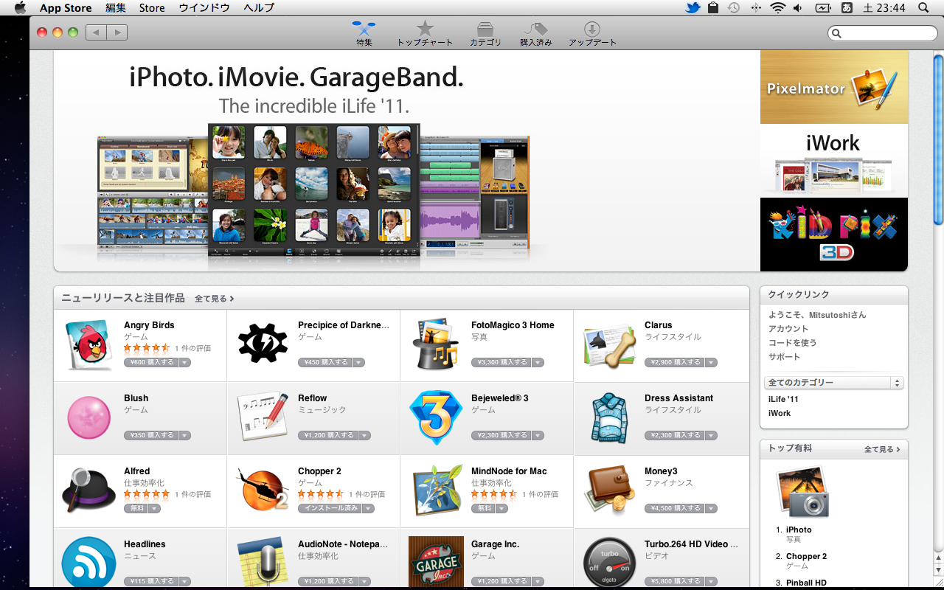Click the Clarus dog bone icon
The width and height of the screenshot is (944, 590).
click(609, 344)
